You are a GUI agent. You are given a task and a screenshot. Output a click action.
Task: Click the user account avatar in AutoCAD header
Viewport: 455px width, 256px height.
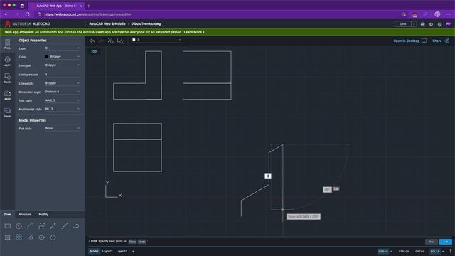coord(449,23)
